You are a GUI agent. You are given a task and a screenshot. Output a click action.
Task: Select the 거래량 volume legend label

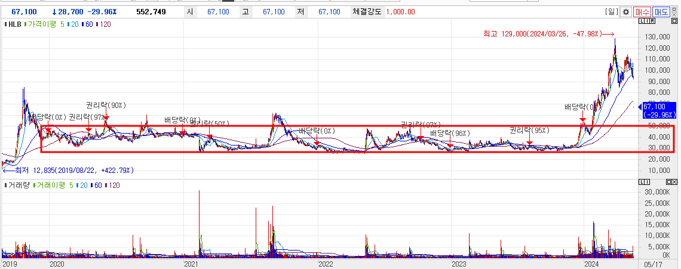[19, 185]
